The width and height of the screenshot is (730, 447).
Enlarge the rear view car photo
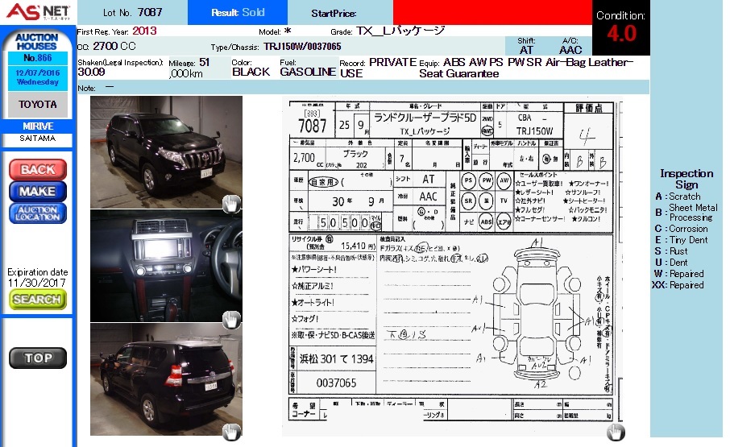165,379
